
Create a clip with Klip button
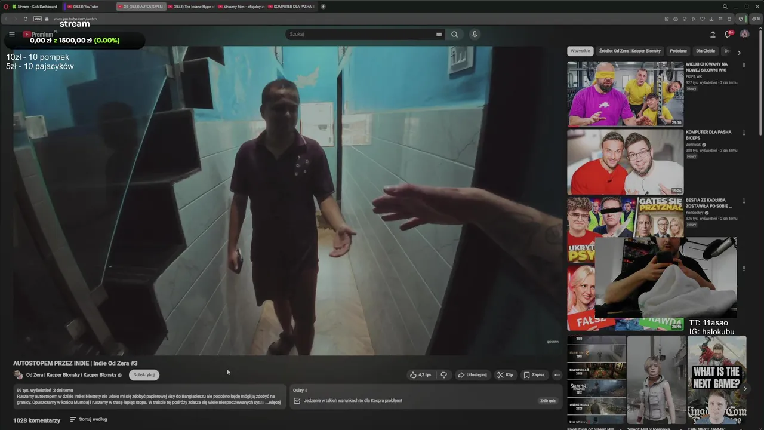click(505, 375)
